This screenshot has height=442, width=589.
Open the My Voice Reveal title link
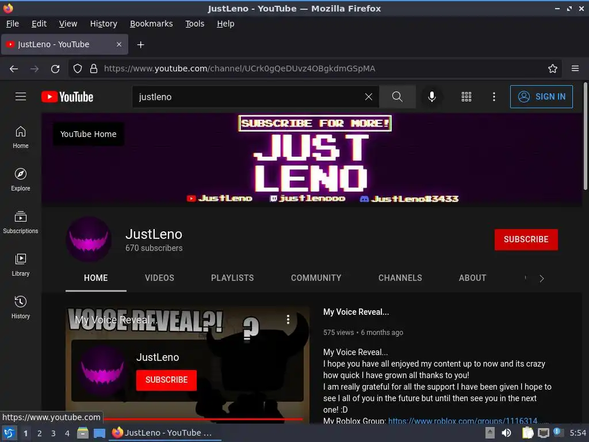click(x=356, y=312)
